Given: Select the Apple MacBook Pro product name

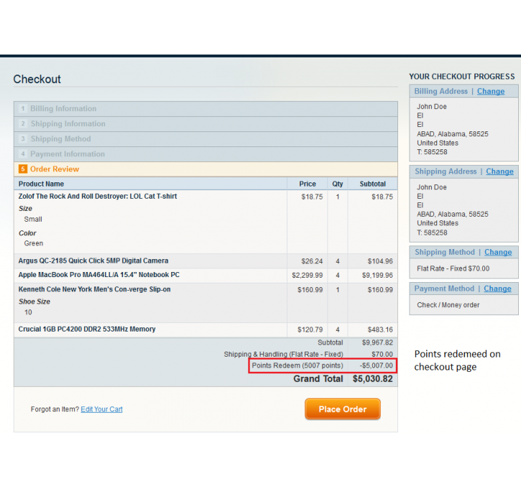Looking at the screenshot, I should [99, 275].
